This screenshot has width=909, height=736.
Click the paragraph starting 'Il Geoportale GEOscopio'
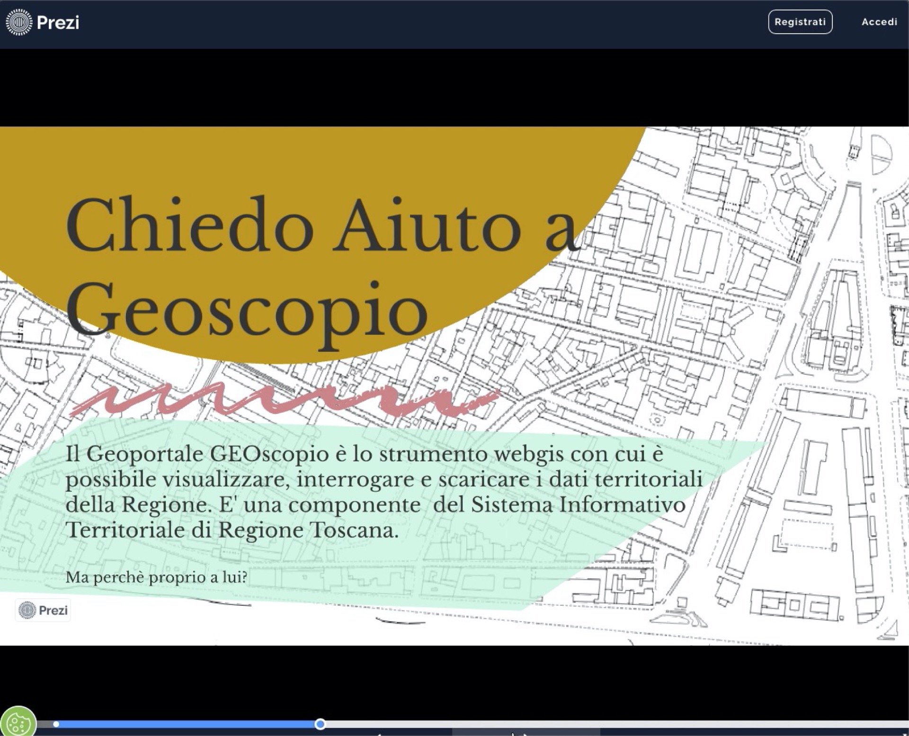(x=383, y=492)
